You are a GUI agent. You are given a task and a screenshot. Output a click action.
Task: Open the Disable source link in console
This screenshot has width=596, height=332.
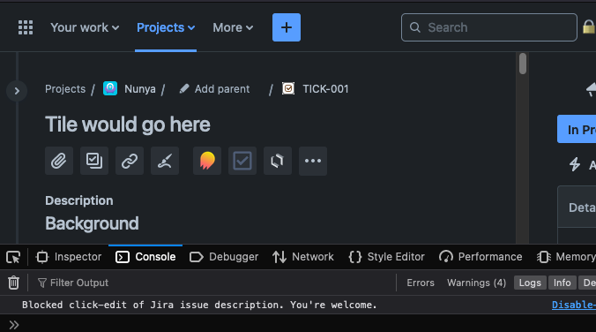(x=574, y=305)
